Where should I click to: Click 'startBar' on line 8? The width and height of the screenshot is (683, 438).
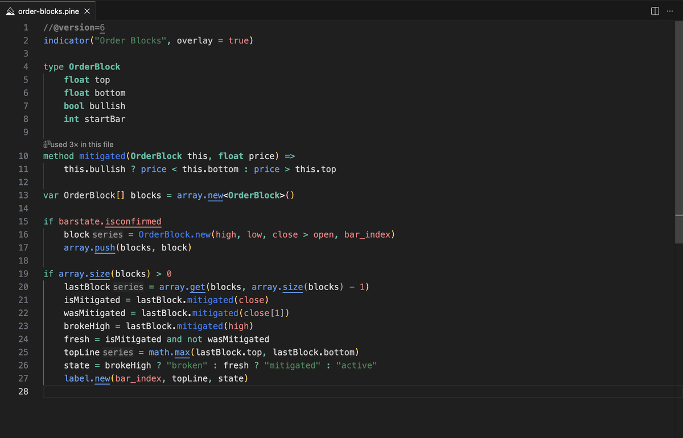(x=105, y=119)
